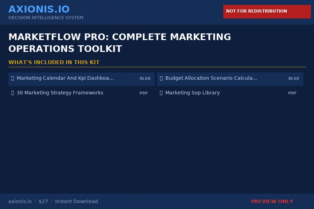Click the WHAT'S INCLUDED IN THIS KIT heading

(x=54, y=62)
